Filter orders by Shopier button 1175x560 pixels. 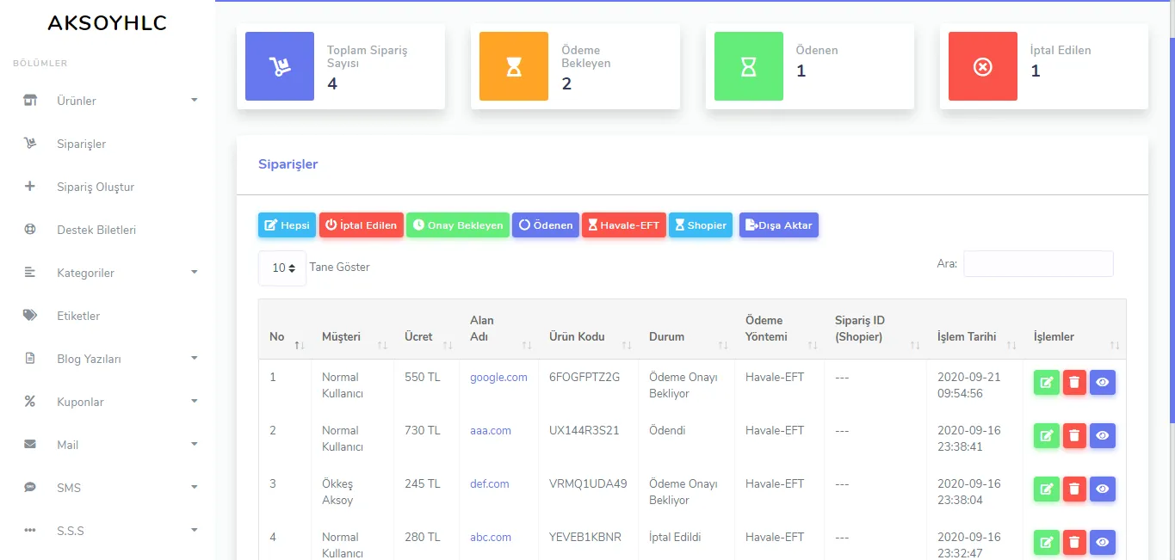click(701, 225)
